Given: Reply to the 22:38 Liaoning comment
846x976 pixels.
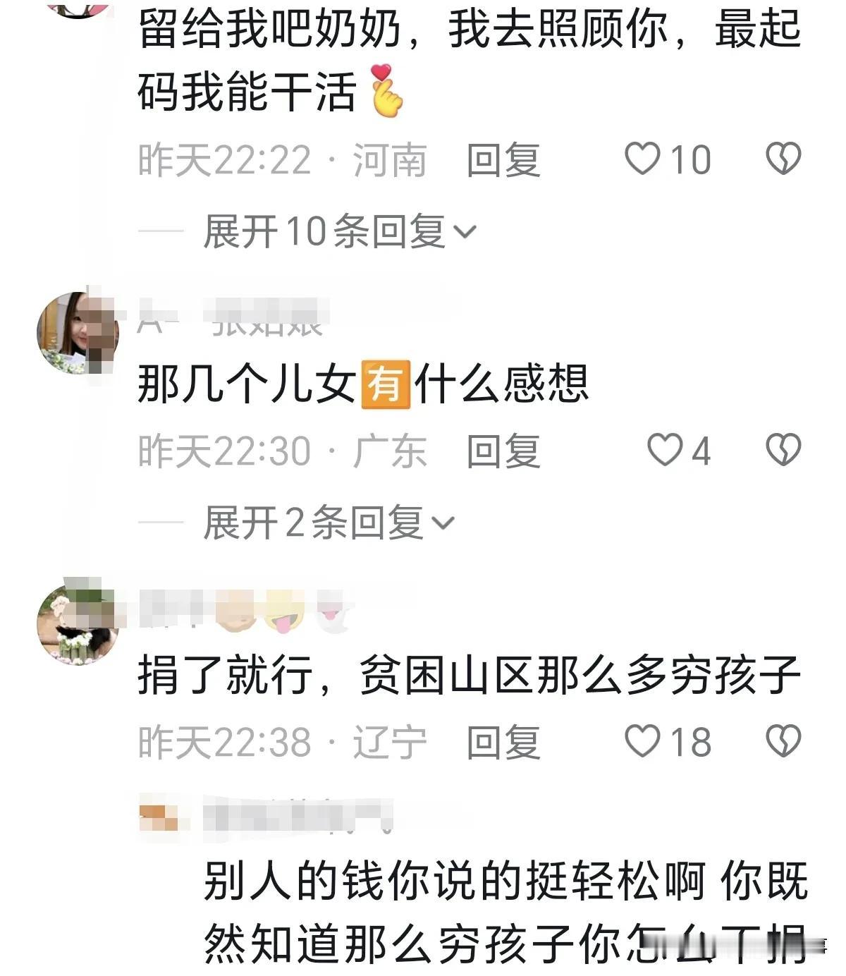Looking at the screenshot, I should (503, 742).
